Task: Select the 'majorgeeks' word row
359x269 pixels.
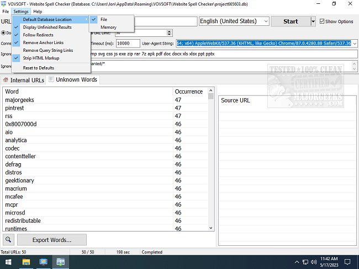Action: pyautogui.click(x=105, y=100)
